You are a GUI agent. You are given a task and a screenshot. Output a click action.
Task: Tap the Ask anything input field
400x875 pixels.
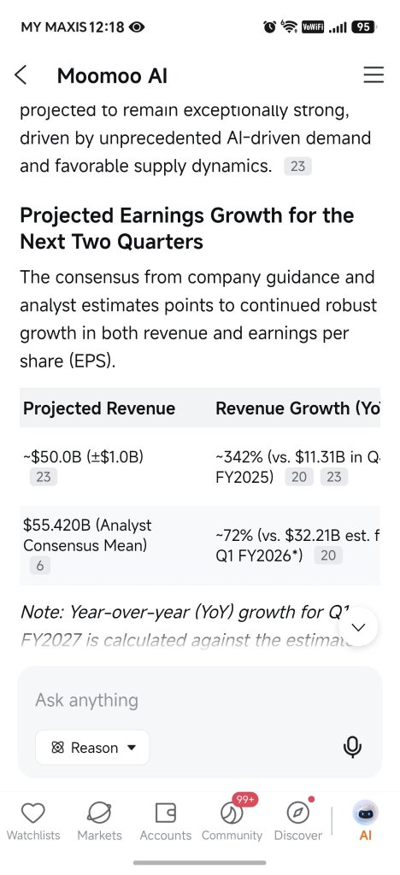pyautogui.click(x=200, y=700)
